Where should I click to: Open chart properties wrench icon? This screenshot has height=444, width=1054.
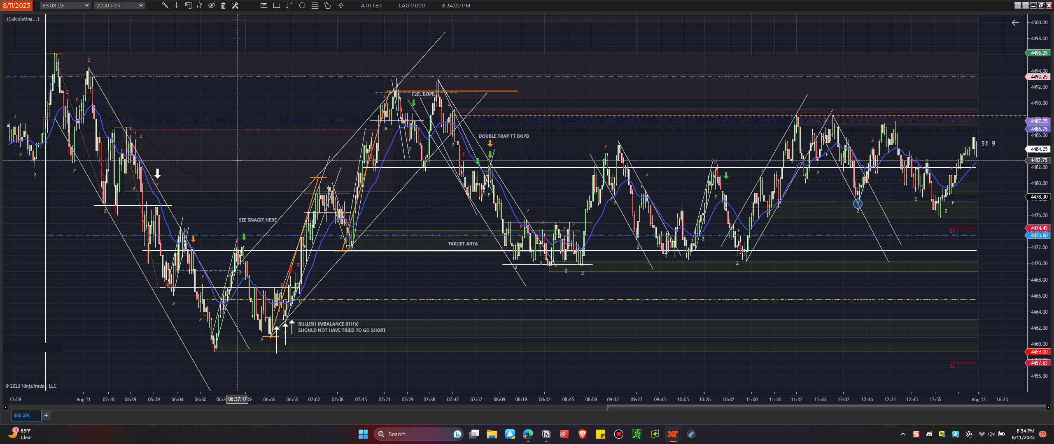(x=235, y=5)
